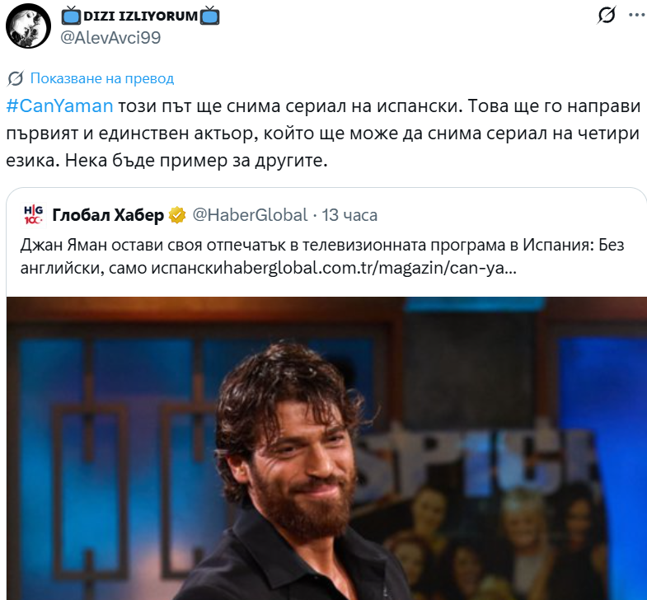647x600 pixels.
Task: Open the @AlevAvci99 handle
Action: (x=110, y=38)
